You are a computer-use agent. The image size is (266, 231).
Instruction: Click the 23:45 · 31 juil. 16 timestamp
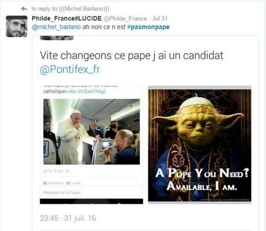click(68, 218)
